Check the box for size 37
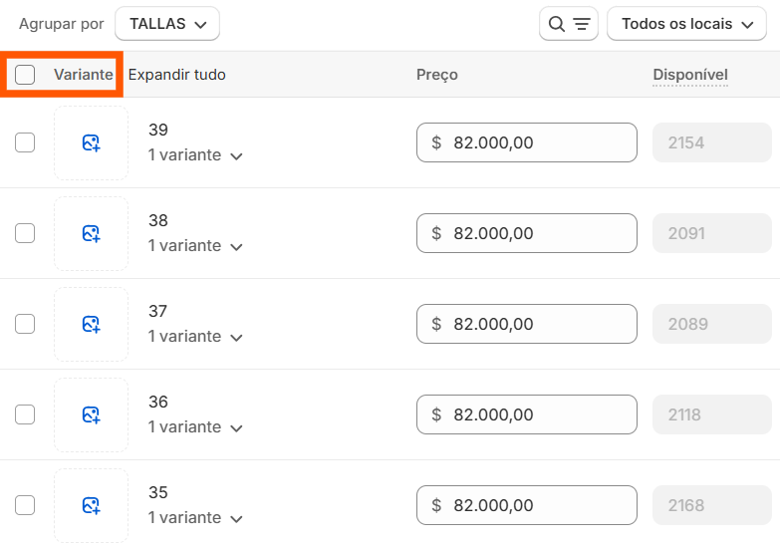 click(25, 324)
